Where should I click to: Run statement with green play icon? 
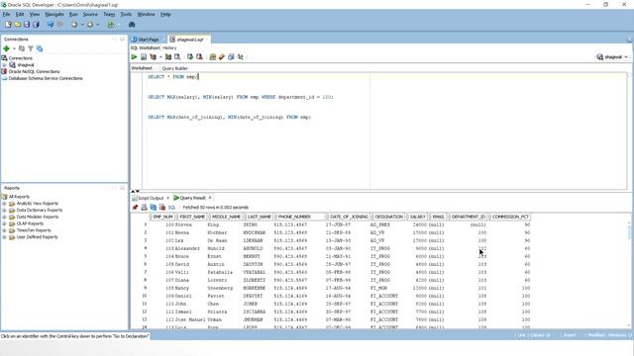pos(135,57)
